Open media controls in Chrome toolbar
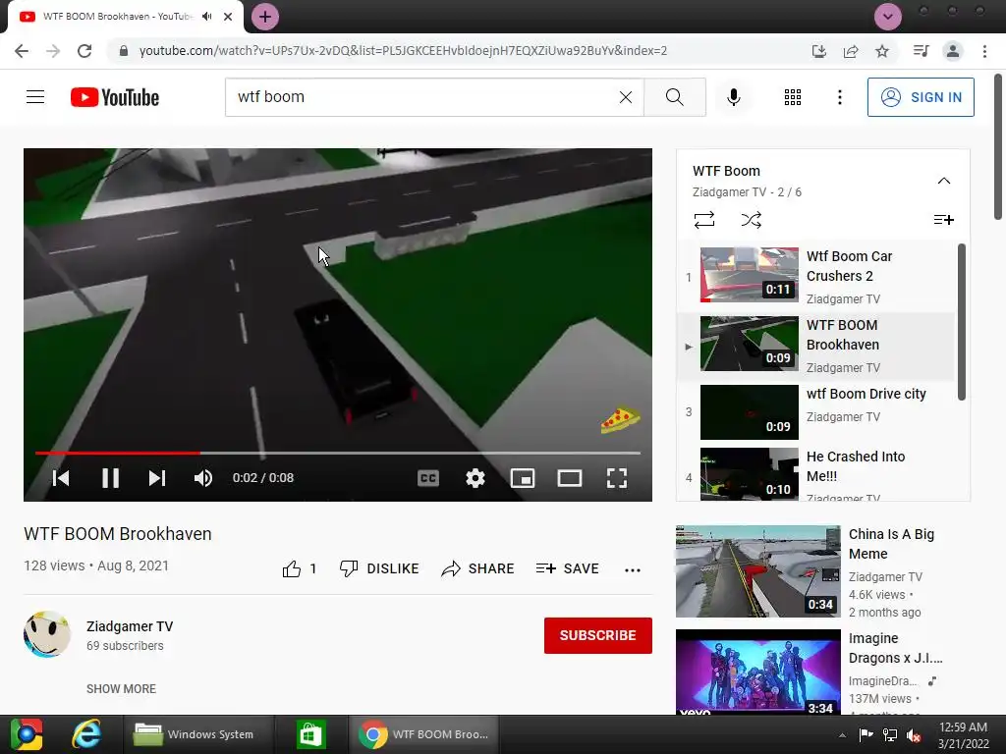The height and width of the screenshot is (754, 1006). [921, 51]
